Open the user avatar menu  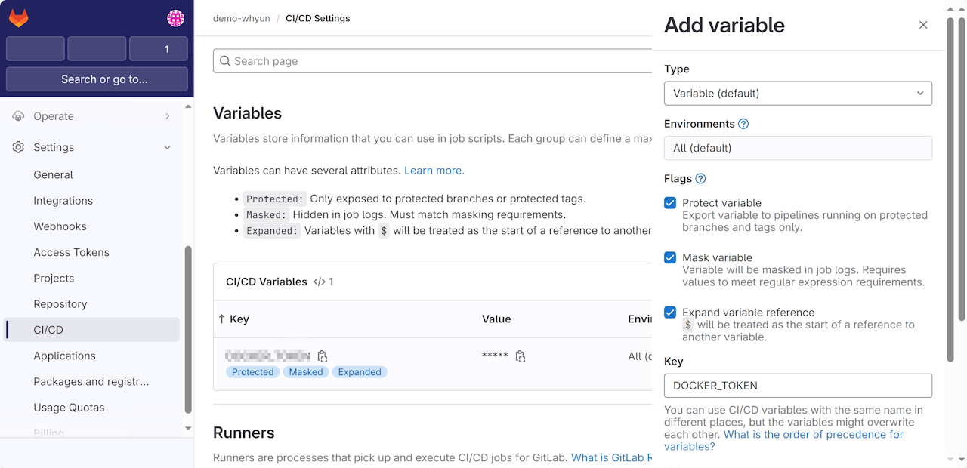pos(175,18)
